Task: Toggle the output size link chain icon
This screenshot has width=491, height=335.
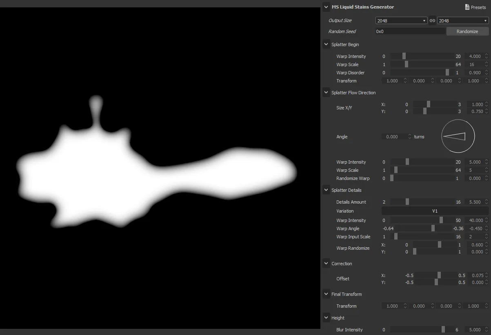Action: point(432,20)
